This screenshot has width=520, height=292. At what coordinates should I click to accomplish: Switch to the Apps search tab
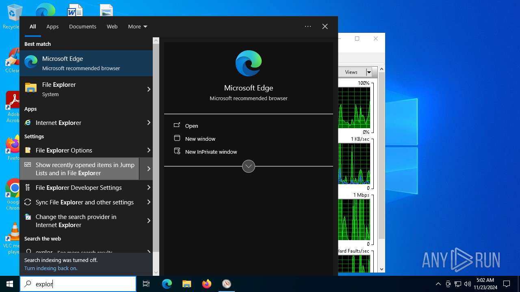tap(52, 26)
